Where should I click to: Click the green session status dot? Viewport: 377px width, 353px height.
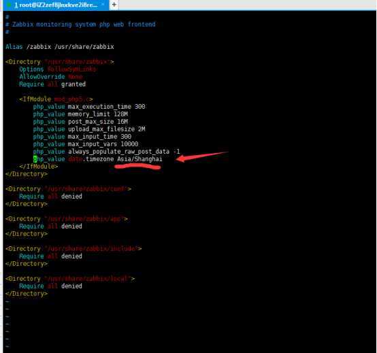click(9, 5)
